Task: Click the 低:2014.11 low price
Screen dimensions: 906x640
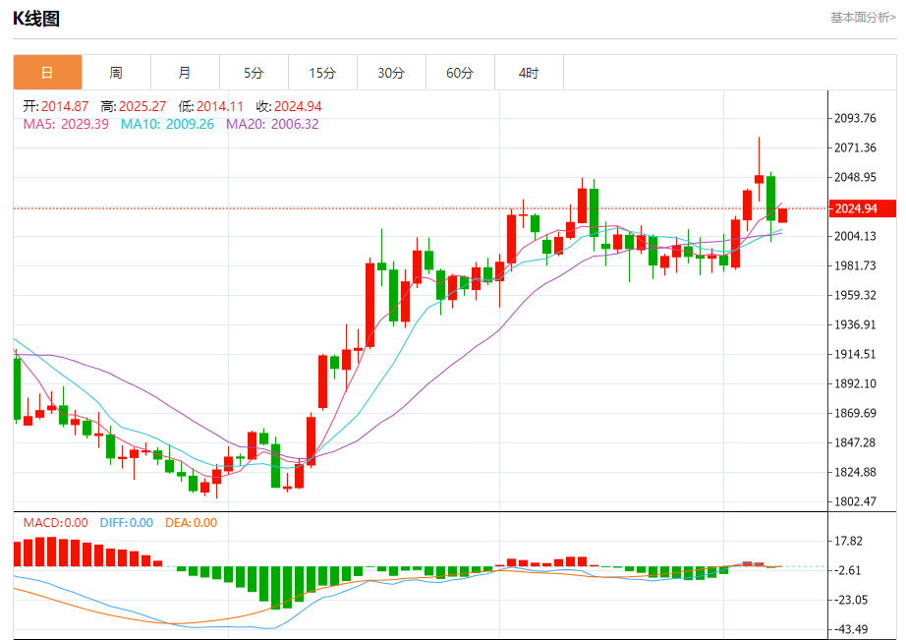Action: pyautogui.click(x=211, y=106)
